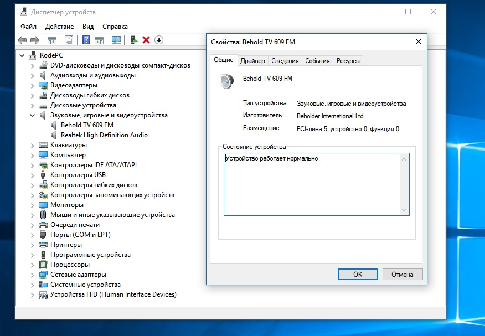This screenshot has height=336, width=485.
Task: Collapse the Звуковые, игровые и видеоустройства node
Action: 32,115
